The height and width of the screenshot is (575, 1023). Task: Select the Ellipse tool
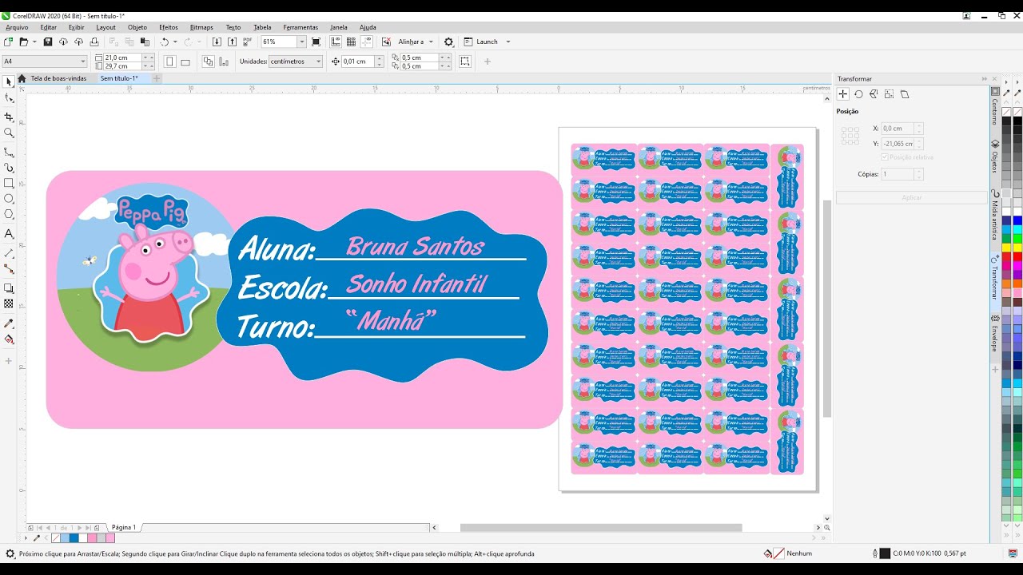coord(9,198)
